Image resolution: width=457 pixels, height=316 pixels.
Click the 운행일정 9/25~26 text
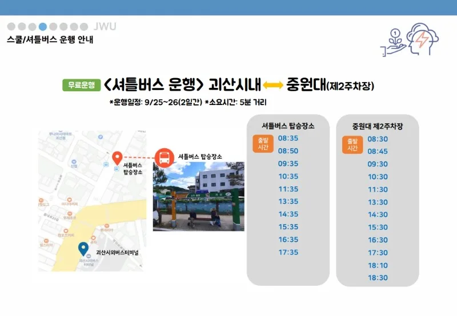(155, 102)
